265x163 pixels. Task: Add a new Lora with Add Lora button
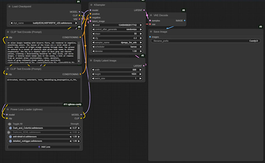44,147
